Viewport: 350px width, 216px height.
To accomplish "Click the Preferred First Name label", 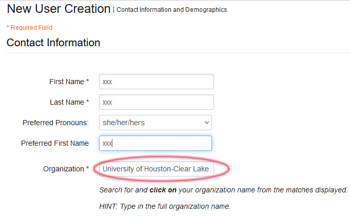I will (54, 143).
